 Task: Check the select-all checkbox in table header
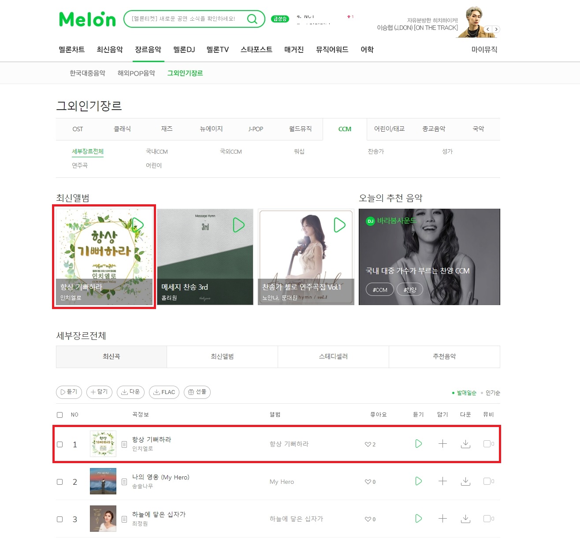coord(60,415)
